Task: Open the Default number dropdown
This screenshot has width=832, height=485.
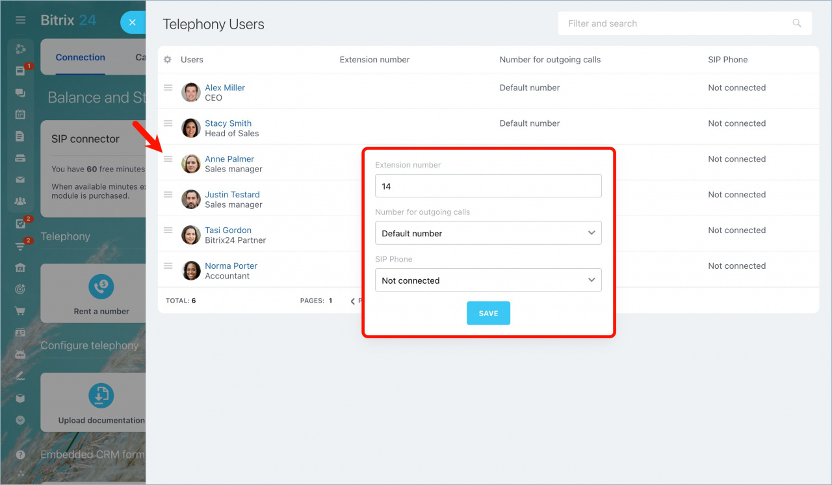Action: click(488, 233)
